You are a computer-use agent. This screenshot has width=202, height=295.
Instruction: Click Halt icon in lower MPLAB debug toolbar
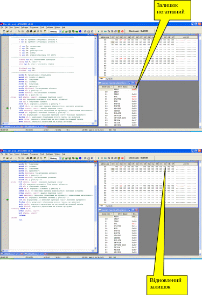pos(102,158)
